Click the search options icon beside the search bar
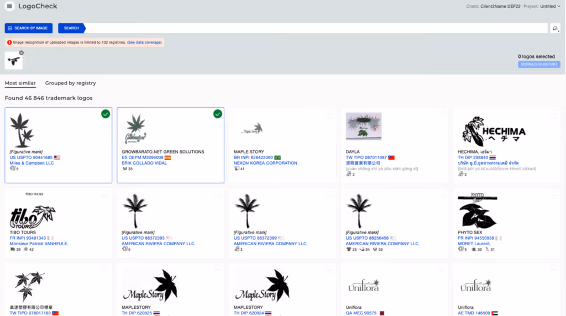Image resolution: width=566 pixels, height=316 pixels. [555, 29]
